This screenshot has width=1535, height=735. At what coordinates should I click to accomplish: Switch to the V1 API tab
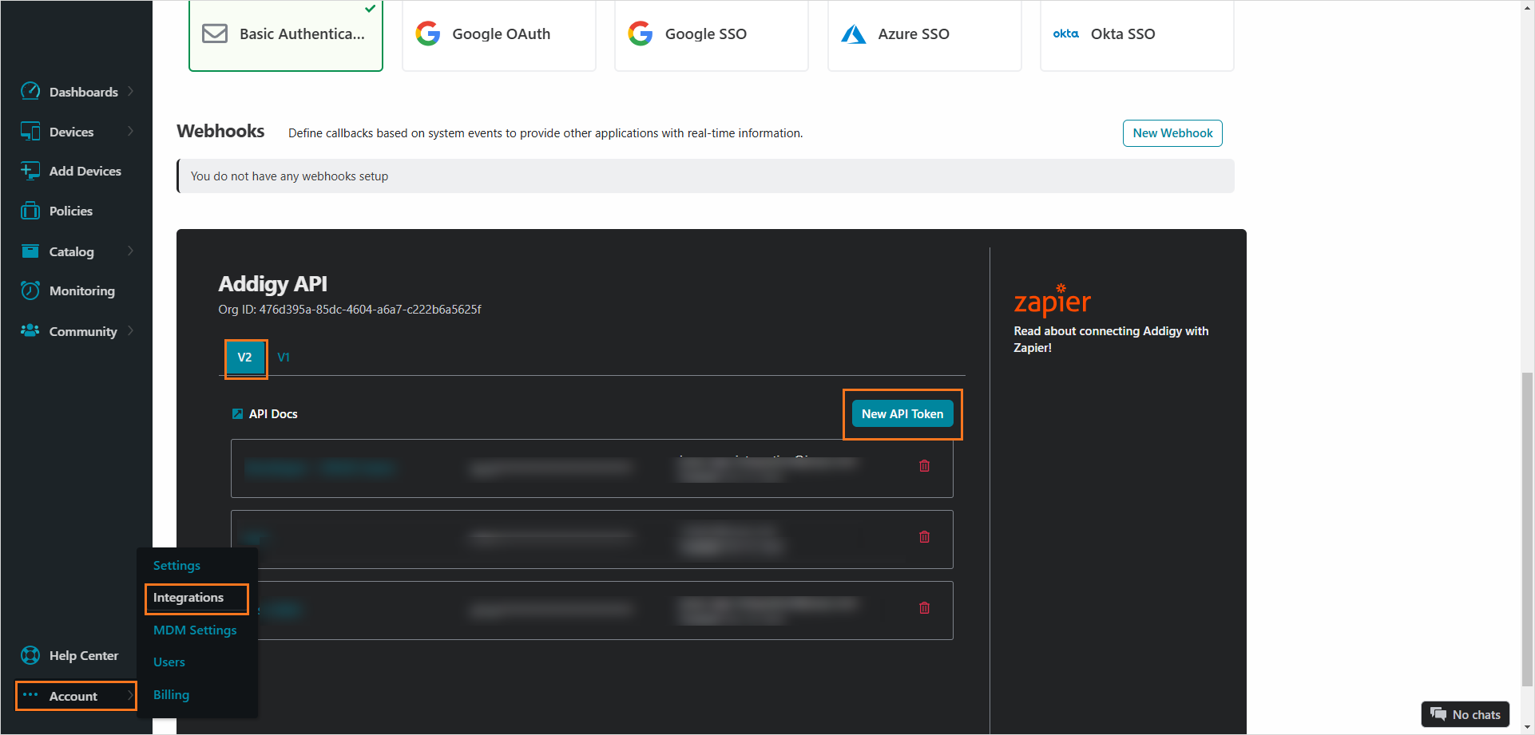tap(284, 358)
